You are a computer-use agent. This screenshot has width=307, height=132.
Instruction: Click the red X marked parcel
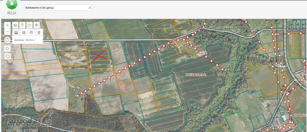[x=98, y=55]
